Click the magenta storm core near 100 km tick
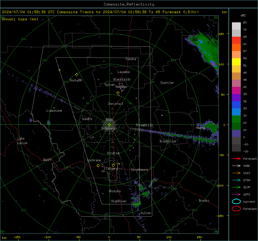This screenshot has width=258, height=241. click(213, 64)
